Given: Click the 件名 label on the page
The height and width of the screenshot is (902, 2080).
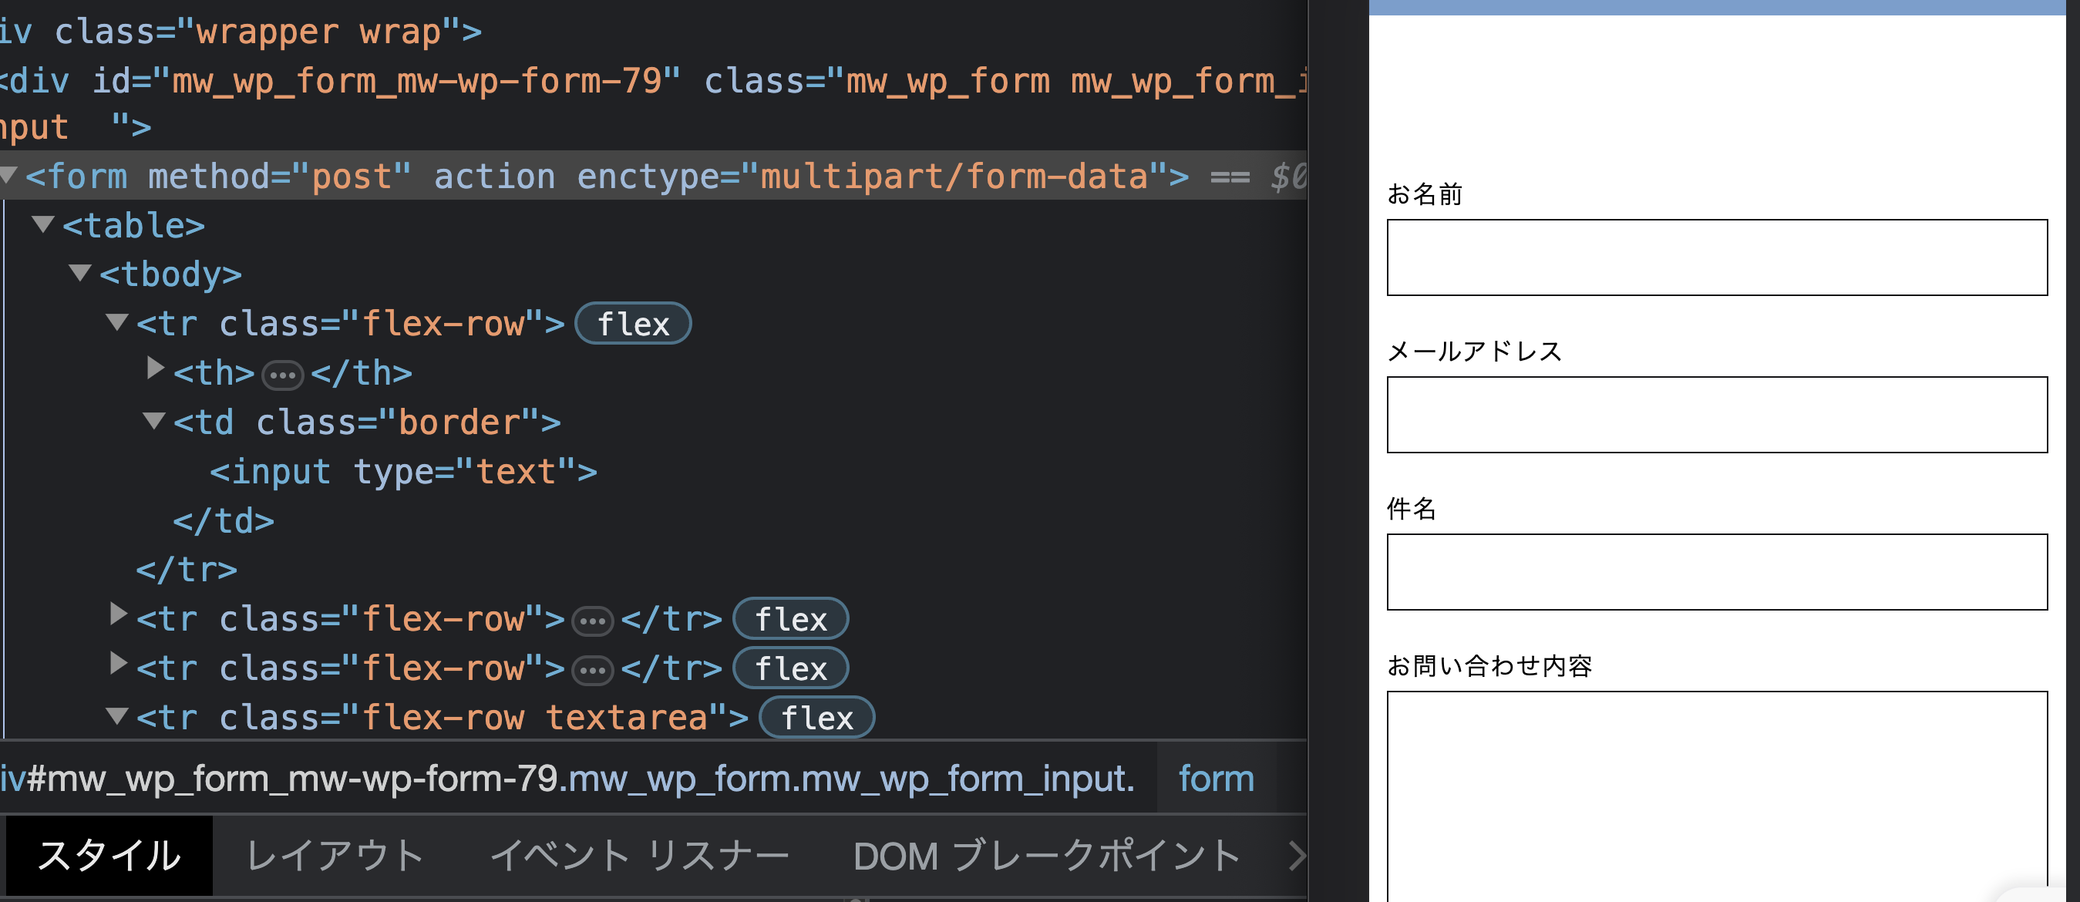Looking at the screenshot, I should click(x=1412, y=510).
